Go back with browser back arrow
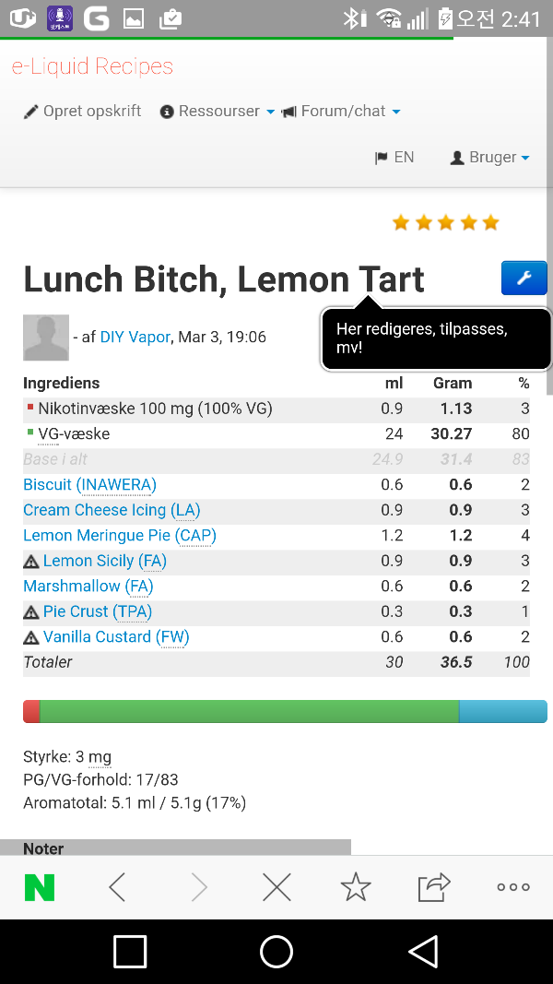 (x=117, y=887)
